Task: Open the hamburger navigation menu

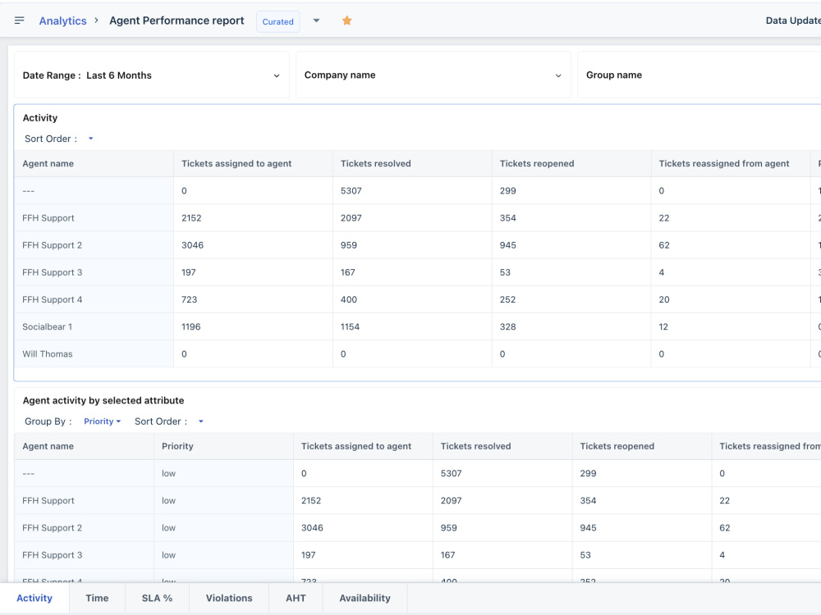Action: [20, 20]
